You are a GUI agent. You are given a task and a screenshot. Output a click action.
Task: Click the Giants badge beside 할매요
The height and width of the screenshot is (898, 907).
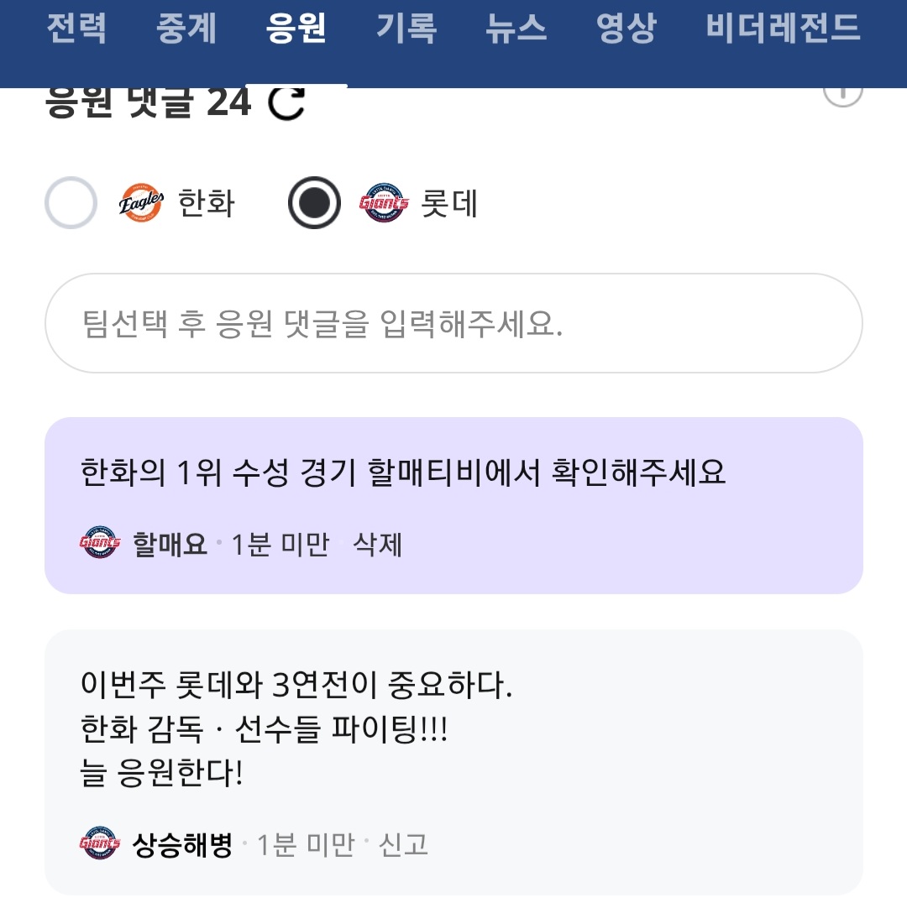[100, 544]
